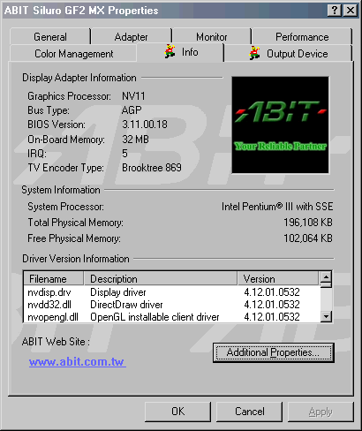This screenshot has width=362, height=431.
Task: Click BIOS version 3.11.00.18 value
Action: pyautogui.click(x=145, y=125)
